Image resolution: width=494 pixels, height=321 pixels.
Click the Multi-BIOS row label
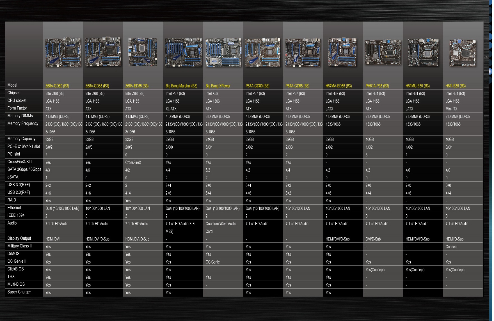pyautogui.click(x=16, y=284)
